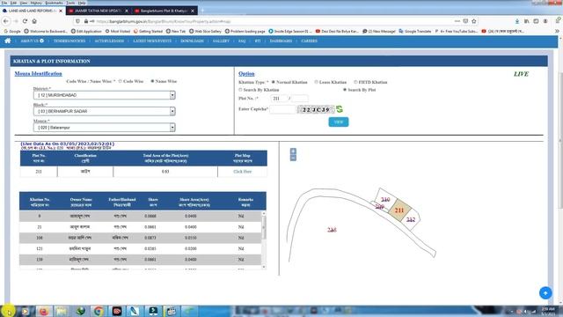The width and height of the screenshot is (563, 317).
Task: Click the khatian table vertical scrollbar
Action: (x=264, y=240)
